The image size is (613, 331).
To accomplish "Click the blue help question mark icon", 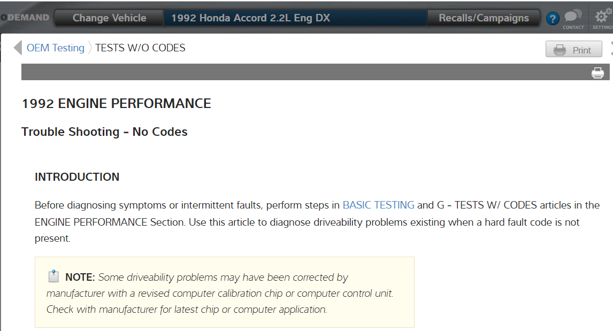I will pos(553,19).
